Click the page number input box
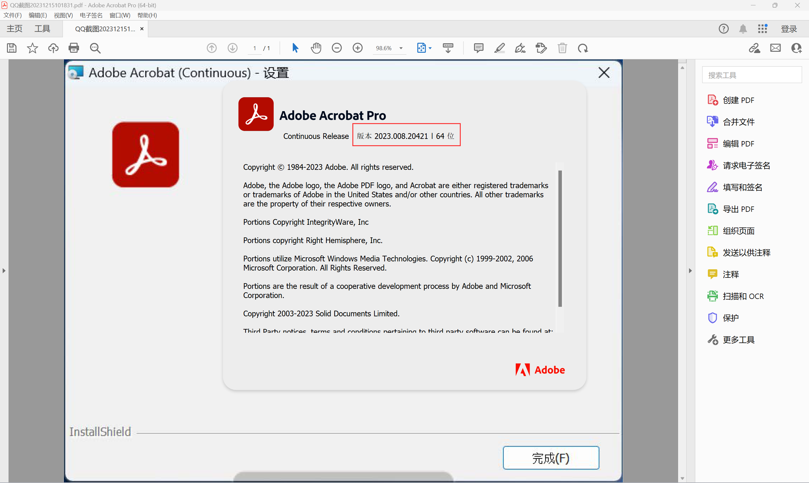 [x=255, y=48]
